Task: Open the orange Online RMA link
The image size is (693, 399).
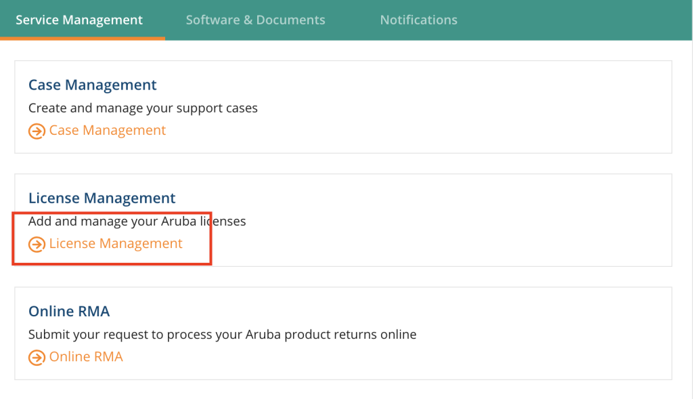Action: (86, 356)
